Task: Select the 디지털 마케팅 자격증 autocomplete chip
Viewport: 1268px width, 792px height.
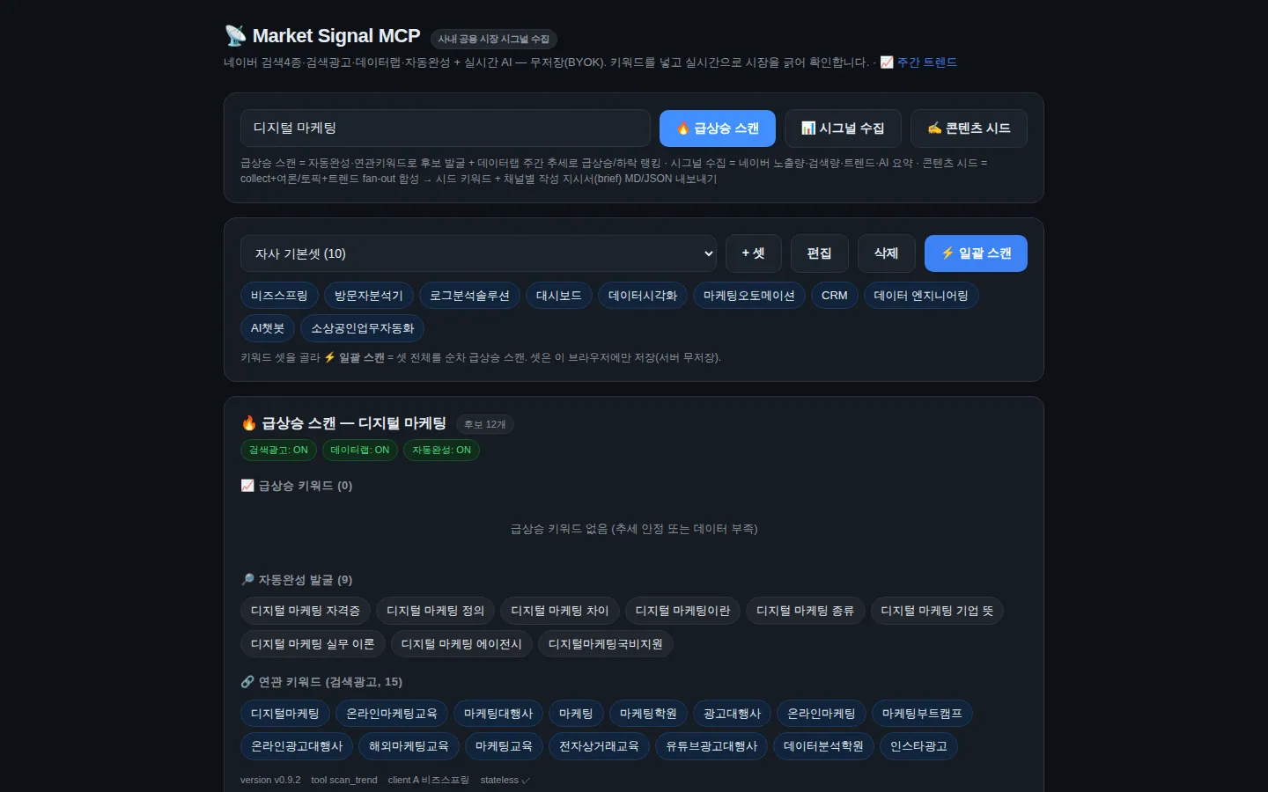Action: pyautogui.click(x=306, y=611)
